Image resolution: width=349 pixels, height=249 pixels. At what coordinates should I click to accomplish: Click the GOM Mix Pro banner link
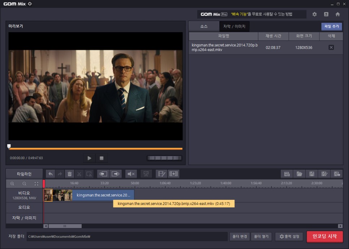coord(252,14)
